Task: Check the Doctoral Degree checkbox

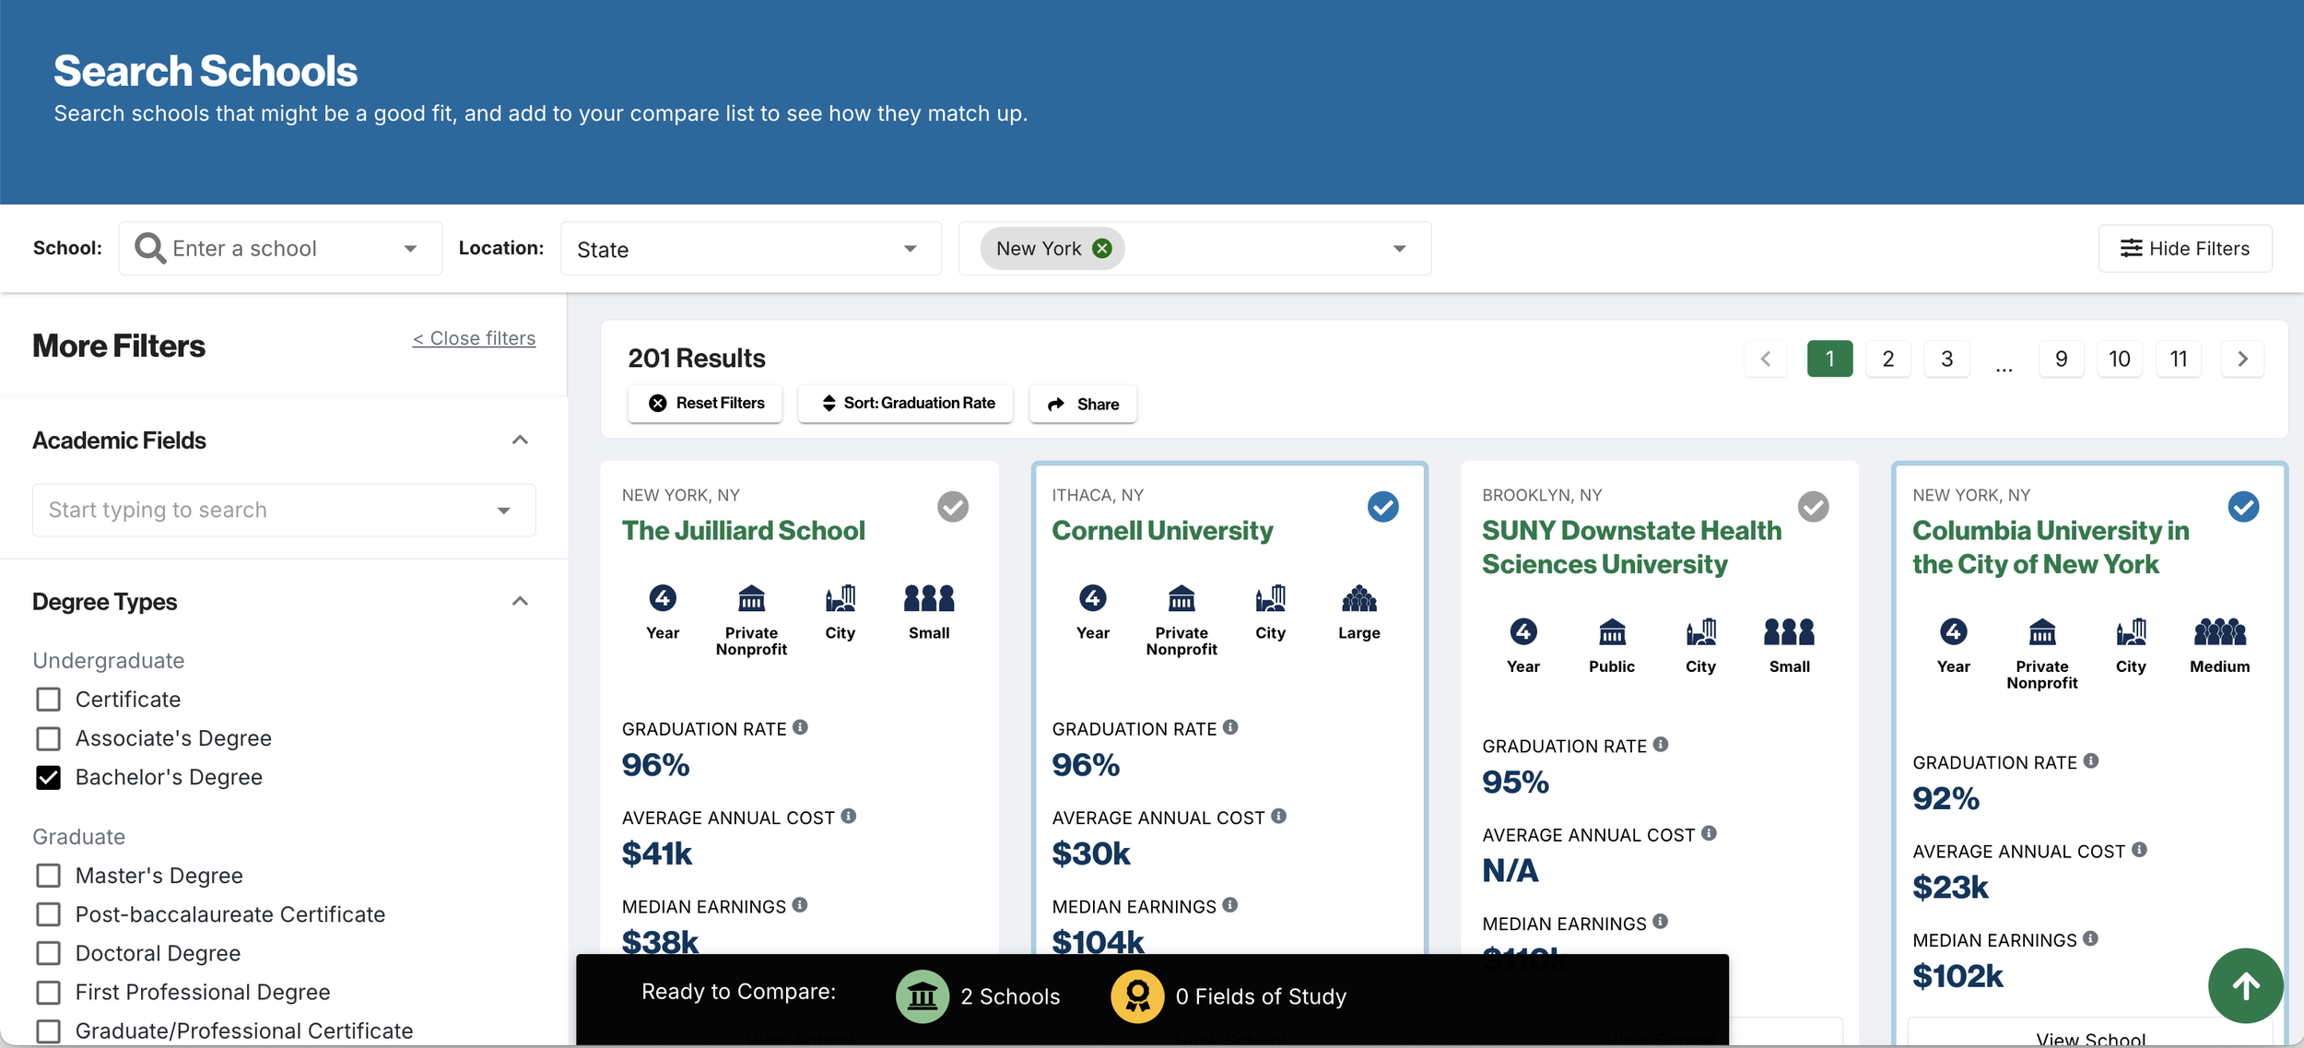Action: 48,953
